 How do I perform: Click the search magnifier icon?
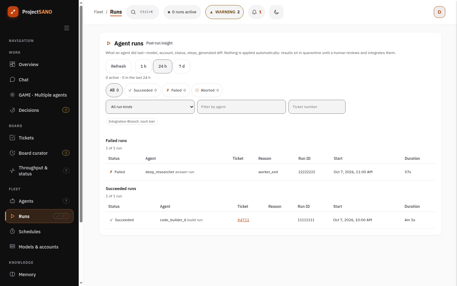click(x=133, y=12)
